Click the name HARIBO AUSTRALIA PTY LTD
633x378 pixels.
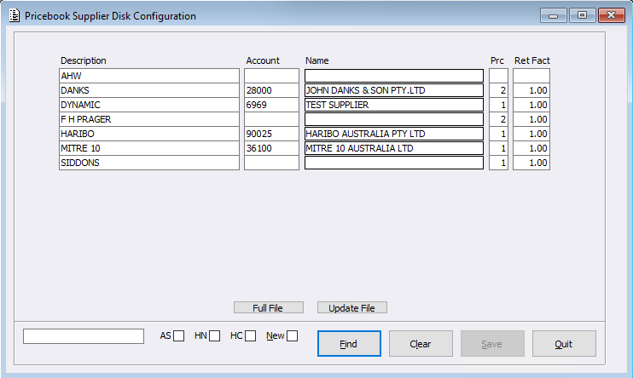point(394,134)
